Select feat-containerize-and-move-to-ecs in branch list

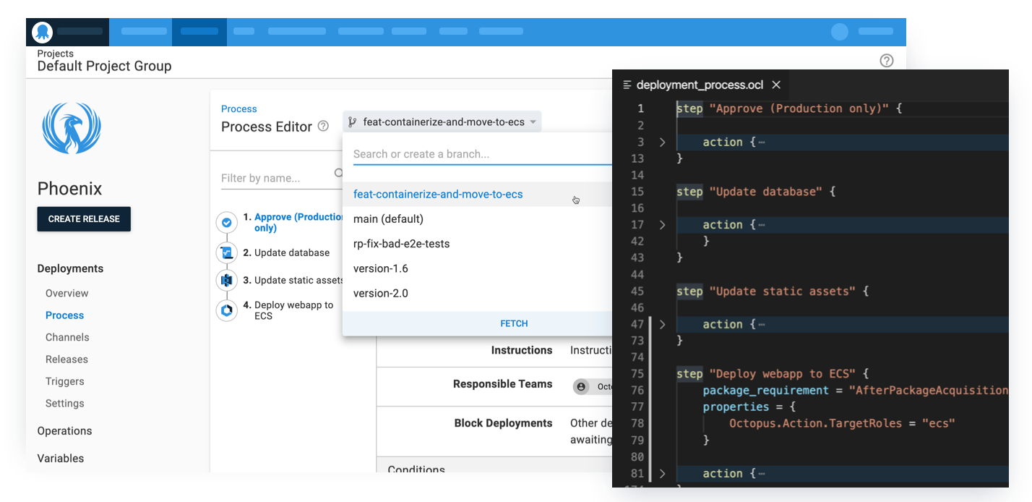point(477,195)
